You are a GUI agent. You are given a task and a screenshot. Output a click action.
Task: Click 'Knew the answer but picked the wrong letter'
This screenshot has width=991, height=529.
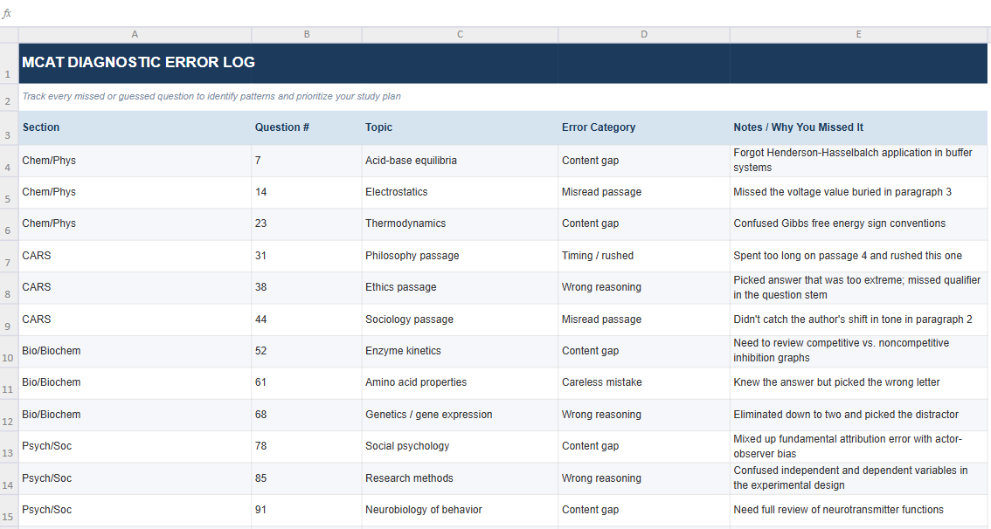858,383
